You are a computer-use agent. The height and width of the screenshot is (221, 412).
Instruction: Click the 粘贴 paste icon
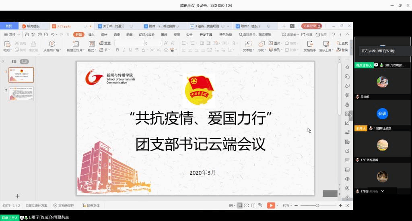[7, 43]
